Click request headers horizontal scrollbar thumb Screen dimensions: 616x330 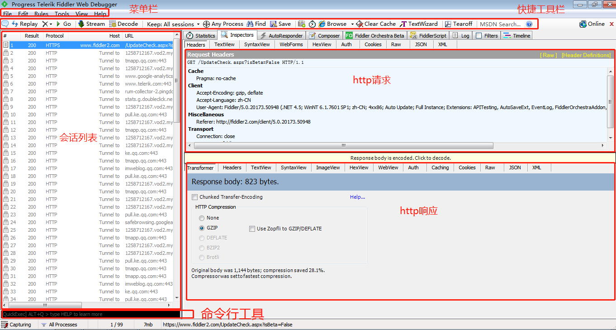[x=344, y=145]
